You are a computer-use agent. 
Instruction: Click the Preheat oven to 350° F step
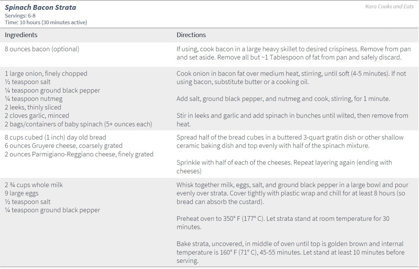[x=283, y=222]
